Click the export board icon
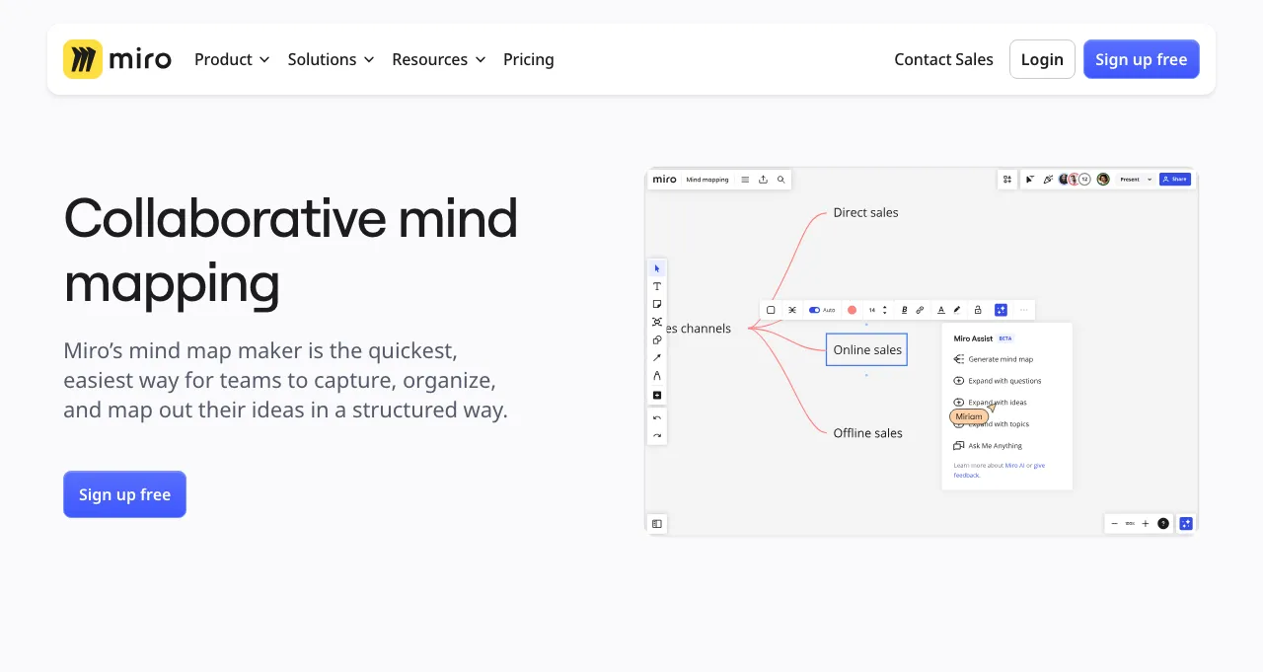Screen dimensions: 1263x672 point(763,180)
